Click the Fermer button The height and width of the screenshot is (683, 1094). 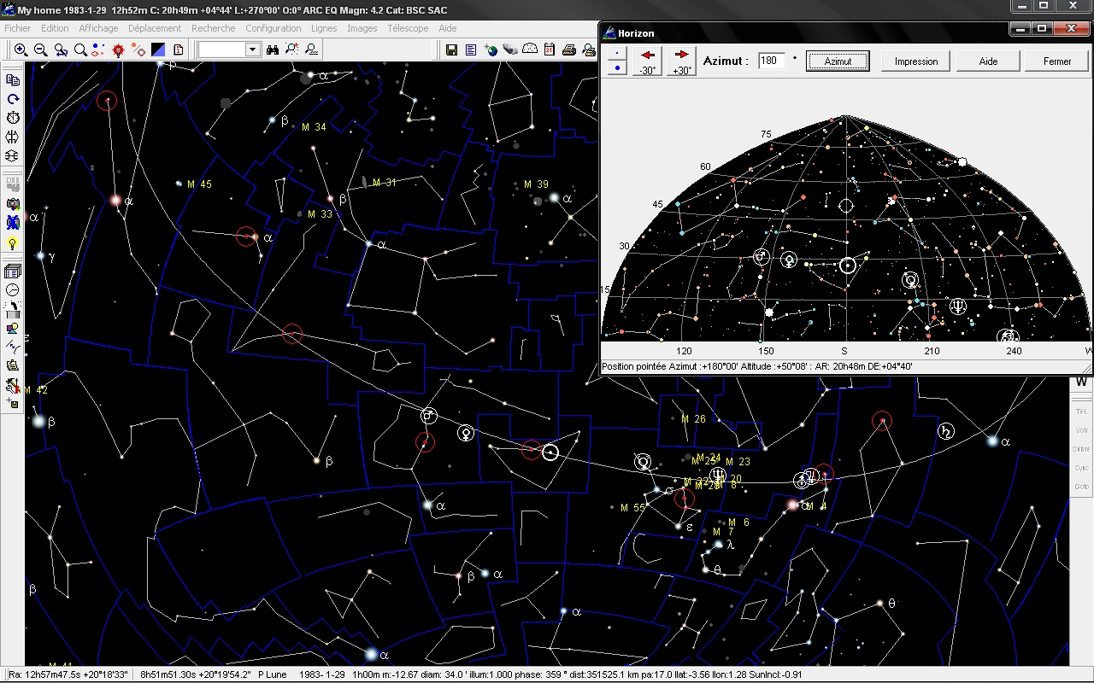click(1057, 61)
